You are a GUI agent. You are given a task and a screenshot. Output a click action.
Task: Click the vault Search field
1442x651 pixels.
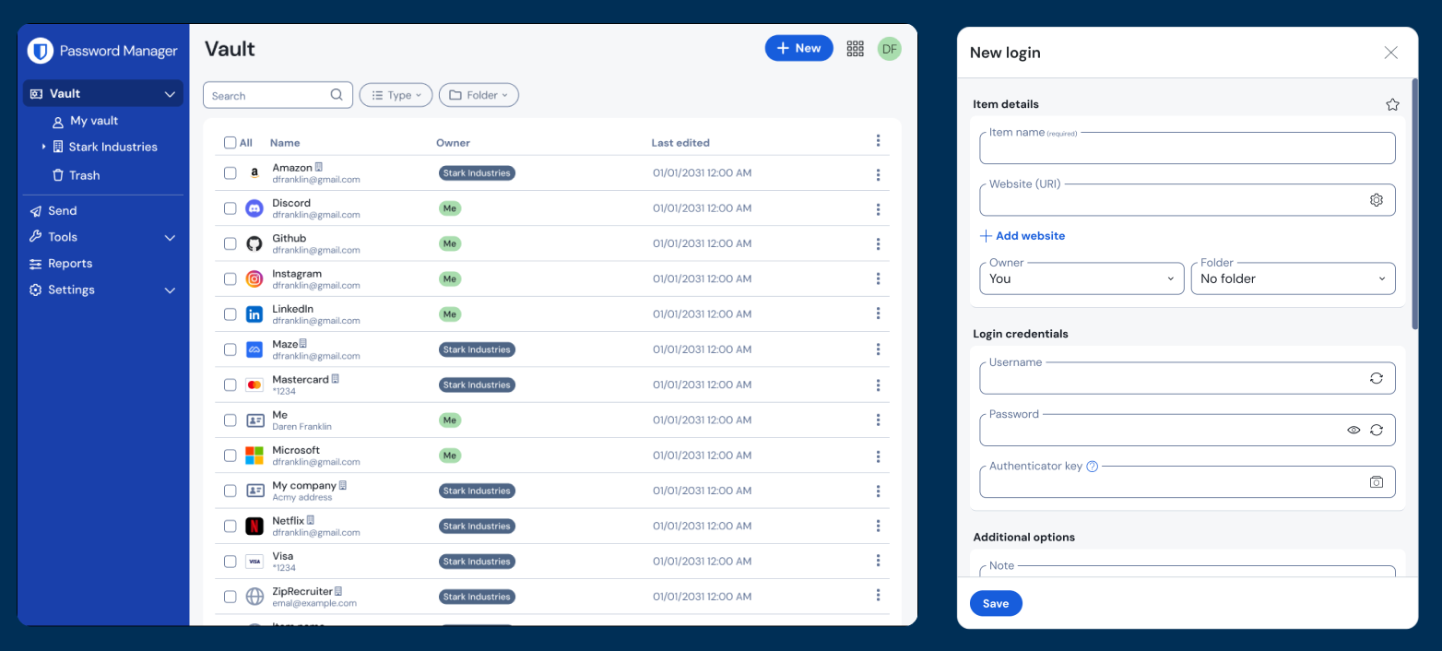[278, 95]
